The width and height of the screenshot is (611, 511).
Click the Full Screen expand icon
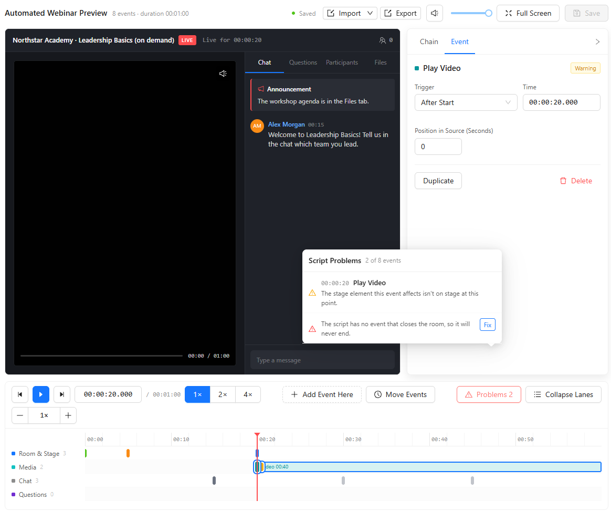509,13
